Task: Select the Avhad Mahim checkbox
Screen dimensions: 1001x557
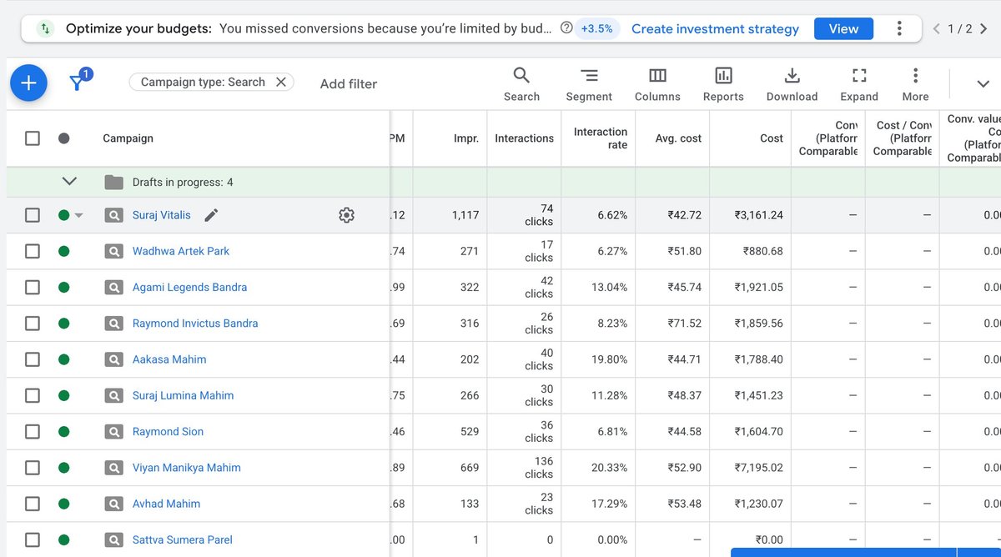Action: (32, 504)
